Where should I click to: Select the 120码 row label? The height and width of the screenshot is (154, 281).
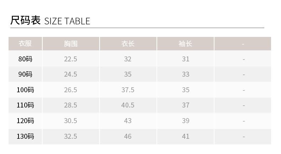25,121
